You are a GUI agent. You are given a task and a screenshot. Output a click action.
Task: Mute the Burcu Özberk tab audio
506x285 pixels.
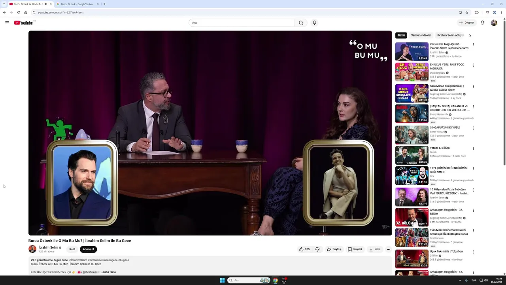[x=46, y=4]
